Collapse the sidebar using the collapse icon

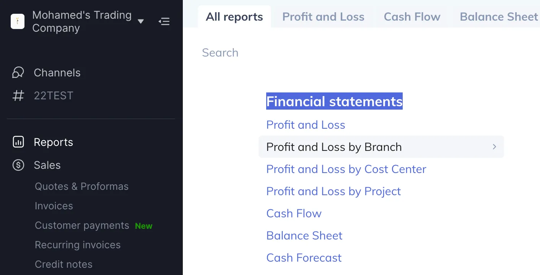point(164,21)
